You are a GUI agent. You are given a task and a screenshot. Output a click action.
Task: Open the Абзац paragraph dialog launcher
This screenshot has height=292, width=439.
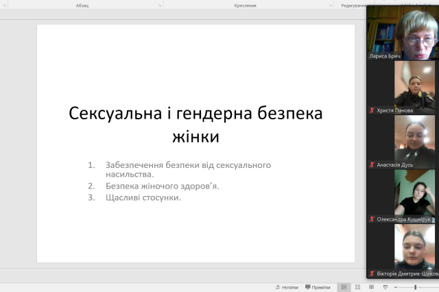click(x=160, y=5)
